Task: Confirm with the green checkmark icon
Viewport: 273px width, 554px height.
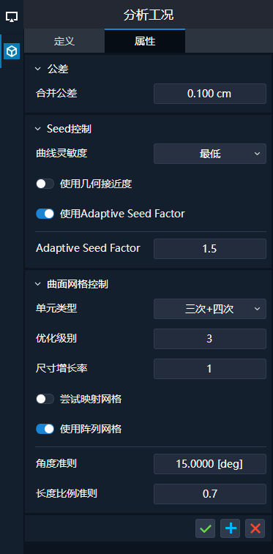Action: point(205,528)
